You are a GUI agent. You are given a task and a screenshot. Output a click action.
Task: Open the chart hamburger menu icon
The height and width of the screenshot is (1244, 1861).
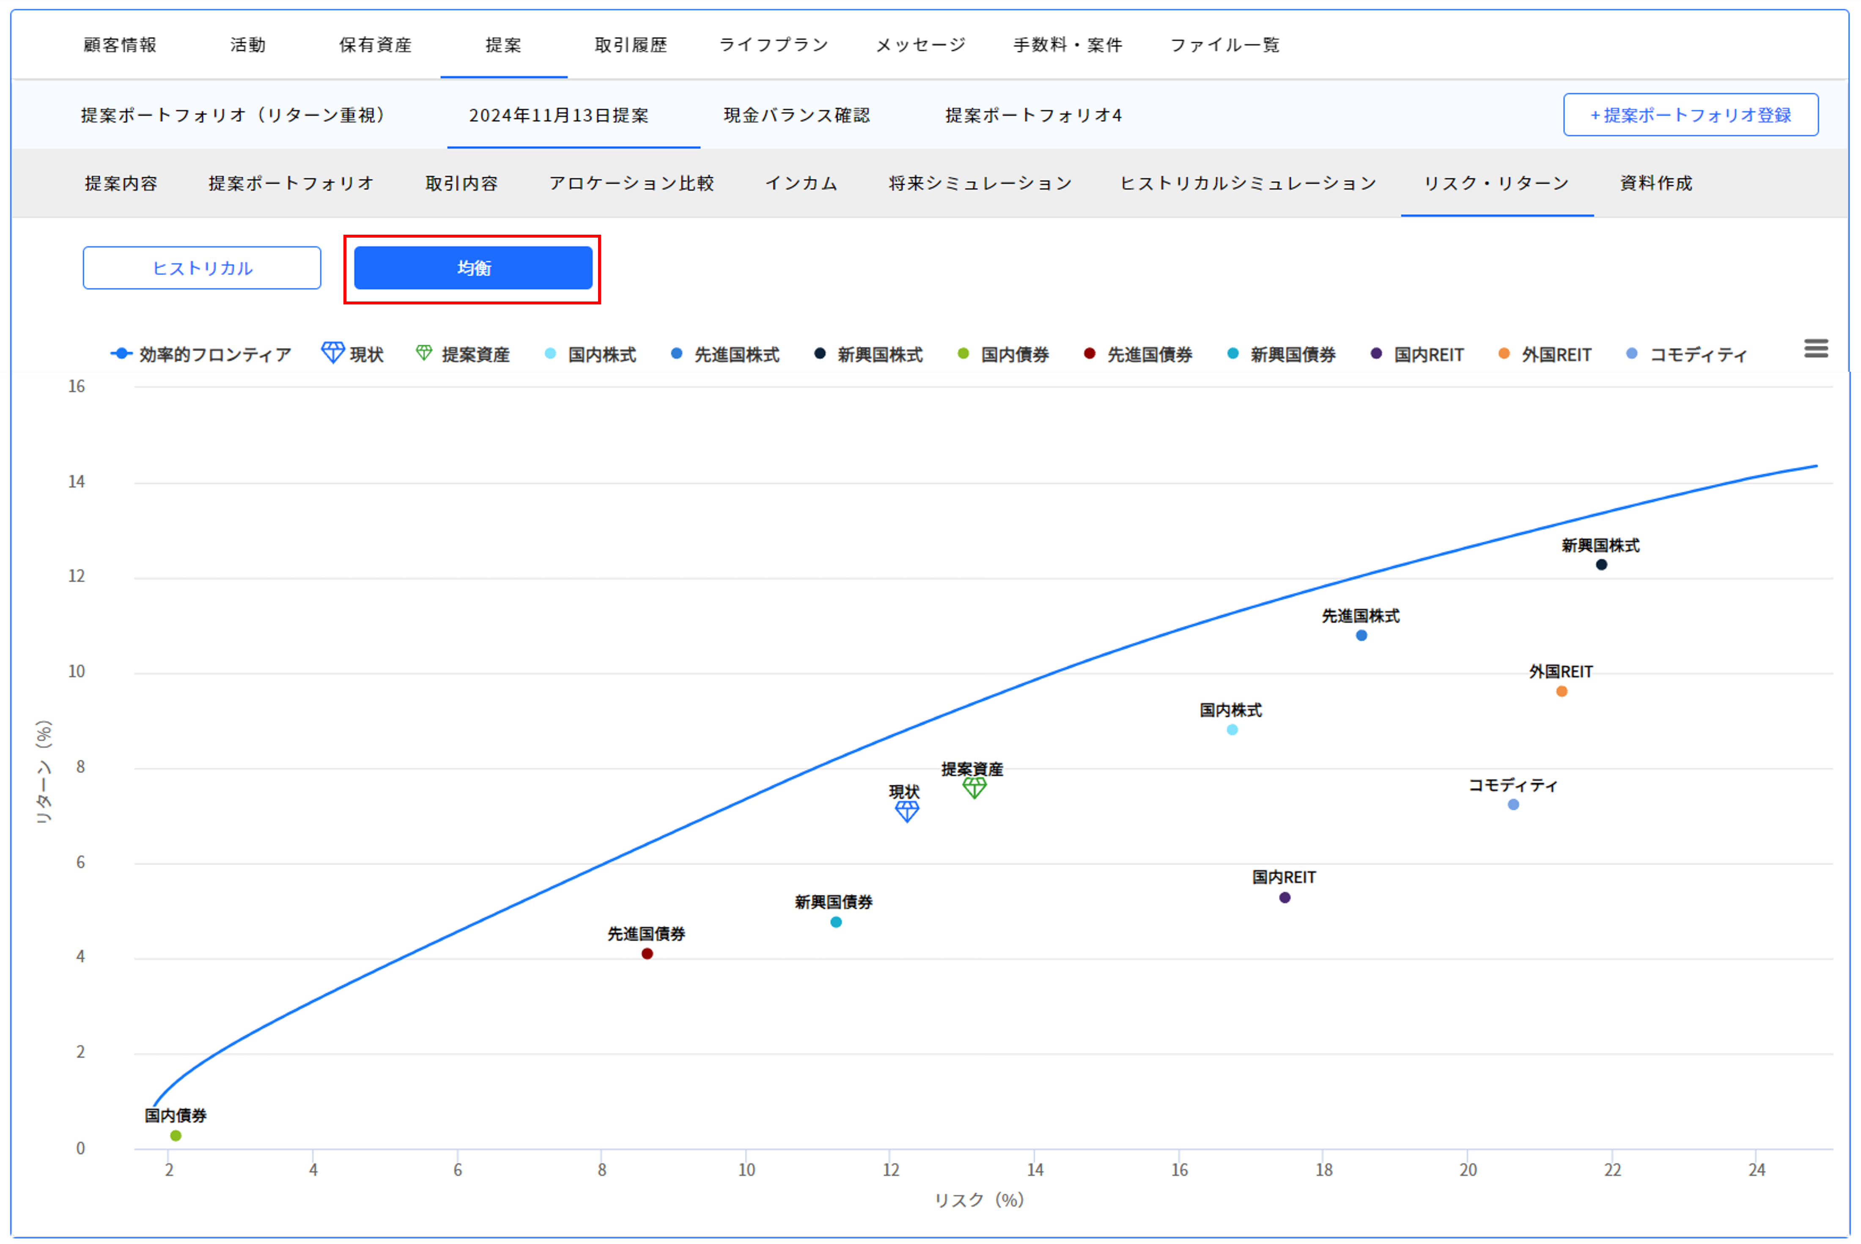(1815, 348)
